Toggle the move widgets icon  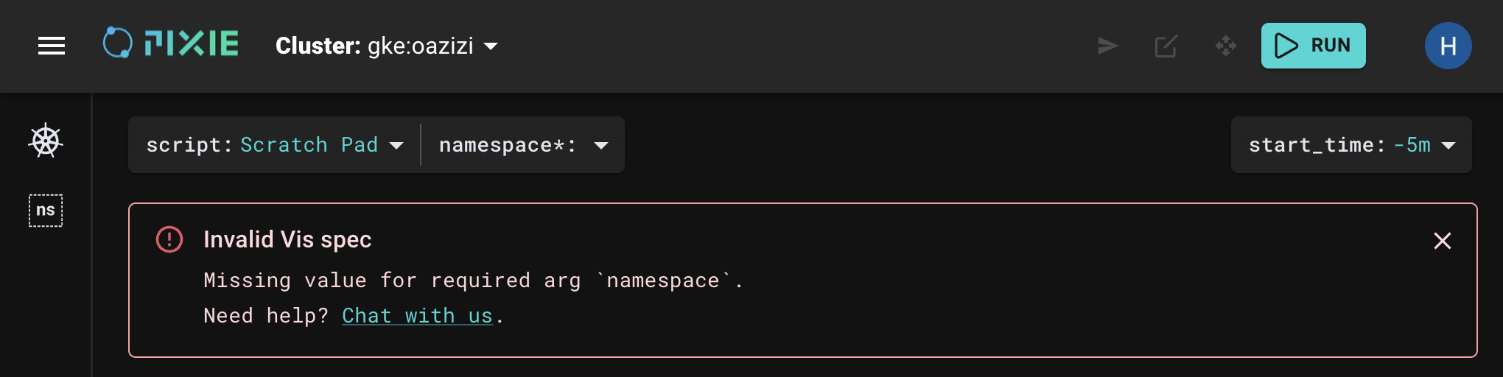[1226, 46]
